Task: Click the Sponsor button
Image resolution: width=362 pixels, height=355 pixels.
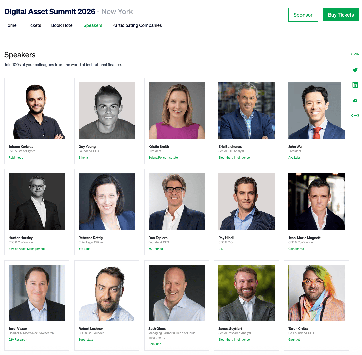Action: point(303,15)
